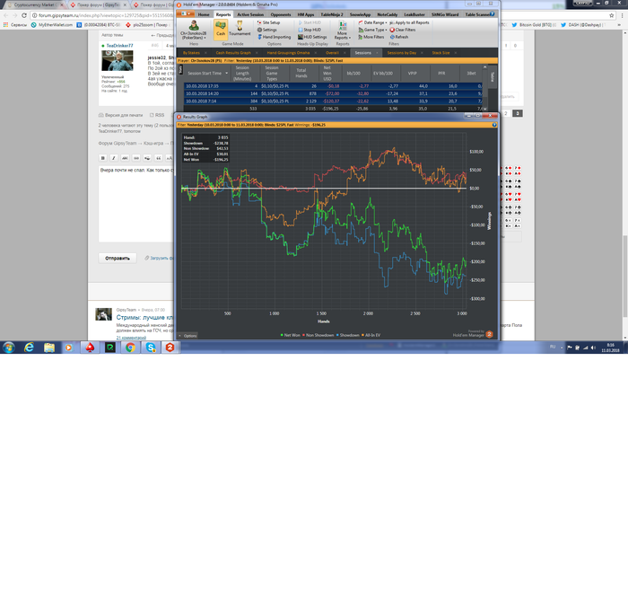Click the italic formatting button in forum editor
This screenshot has width=628, height=599.
coord(114,158)
